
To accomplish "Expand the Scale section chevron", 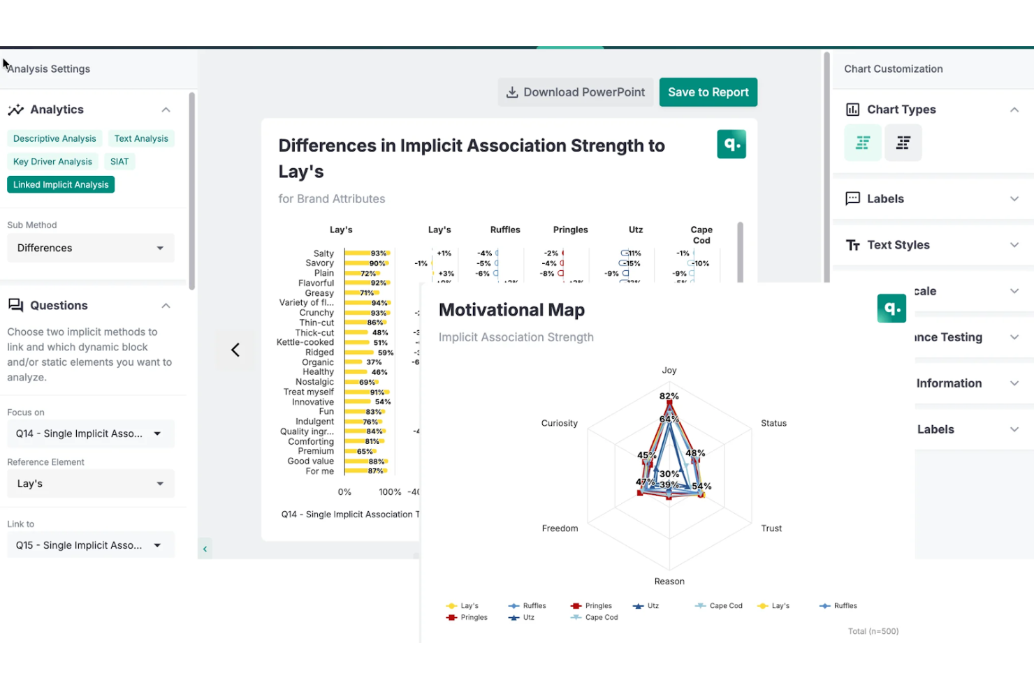I will click(1014, 291).
